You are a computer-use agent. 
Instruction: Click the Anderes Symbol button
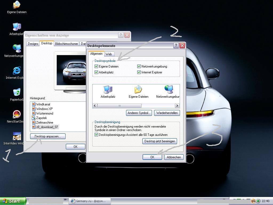pos(139,113)
